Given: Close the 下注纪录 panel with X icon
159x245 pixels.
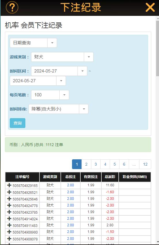Looking at the screenshot, I should pos(150,7).
